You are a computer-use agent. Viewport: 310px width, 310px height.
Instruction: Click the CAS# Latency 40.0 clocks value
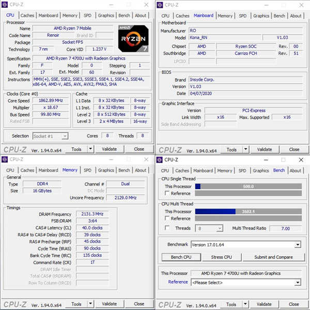92,228
